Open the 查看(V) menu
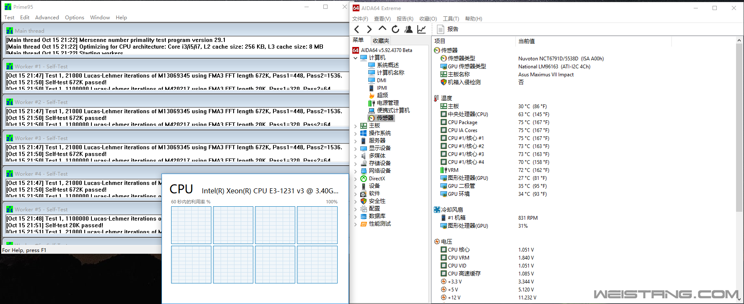744x304 pixels. 382,19
